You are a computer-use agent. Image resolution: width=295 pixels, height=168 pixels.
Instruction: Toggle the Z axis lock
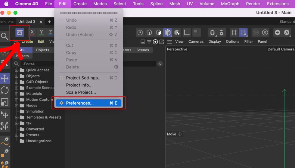(x=51, y=32)
